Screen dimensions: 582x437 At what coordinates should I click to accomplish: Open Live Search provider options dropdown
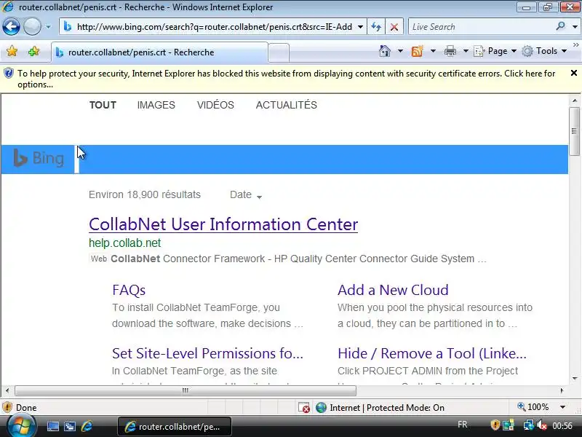click(x=575, y=27)
